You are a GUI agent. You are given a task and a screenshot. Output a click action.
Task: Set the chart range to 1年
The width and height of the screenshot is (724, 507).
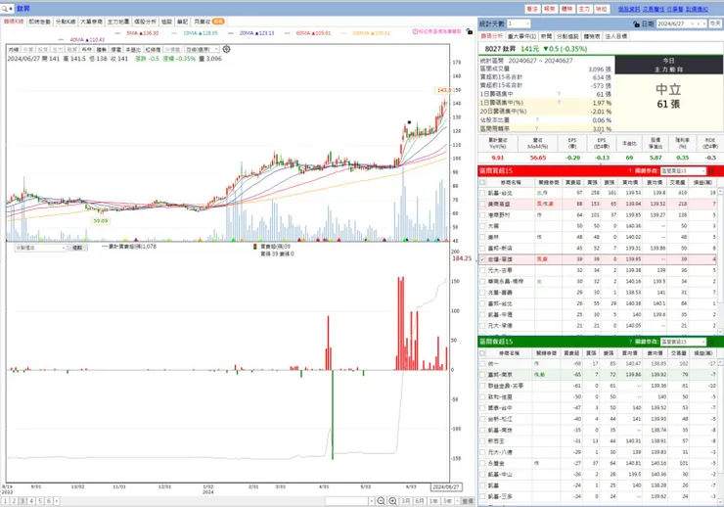[x=433, y=501]
